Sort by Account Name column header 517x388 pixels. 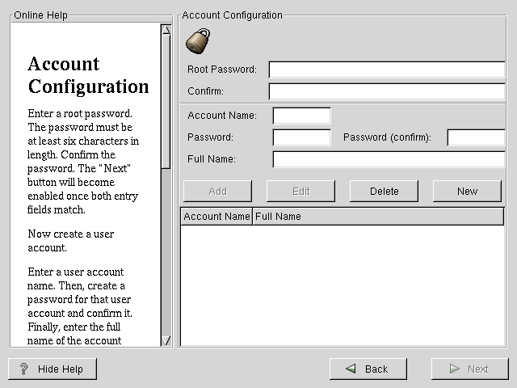216,217
